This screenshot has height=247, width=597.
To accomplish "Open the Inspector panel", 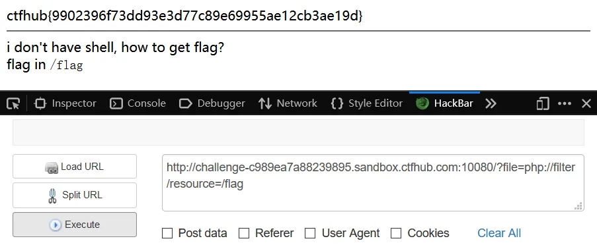I will 65,103.
